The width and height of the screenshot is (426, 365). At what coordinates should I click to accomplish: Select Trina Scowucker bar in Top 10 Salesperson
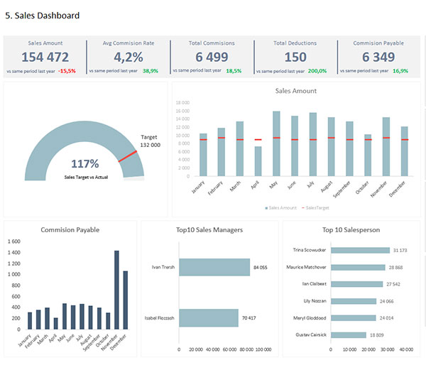coord(360,250)
